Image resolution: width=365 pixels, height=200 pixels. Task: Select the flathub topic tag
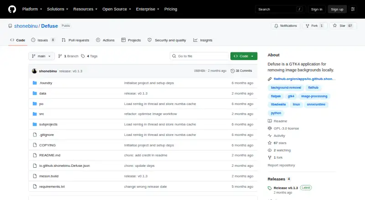(x=313, y=87)
